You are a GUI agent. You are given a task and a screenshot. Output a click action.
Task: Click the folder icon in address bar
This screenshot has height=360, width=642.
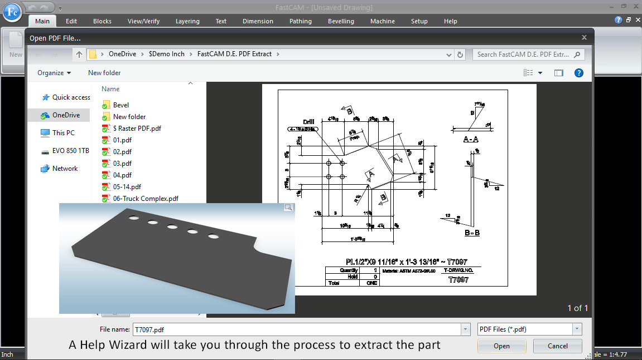tap(93, 54)
